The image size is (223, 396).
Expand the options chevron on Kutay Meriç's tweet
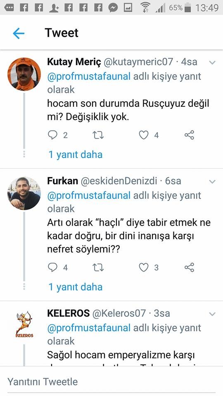tap(212, 62)
